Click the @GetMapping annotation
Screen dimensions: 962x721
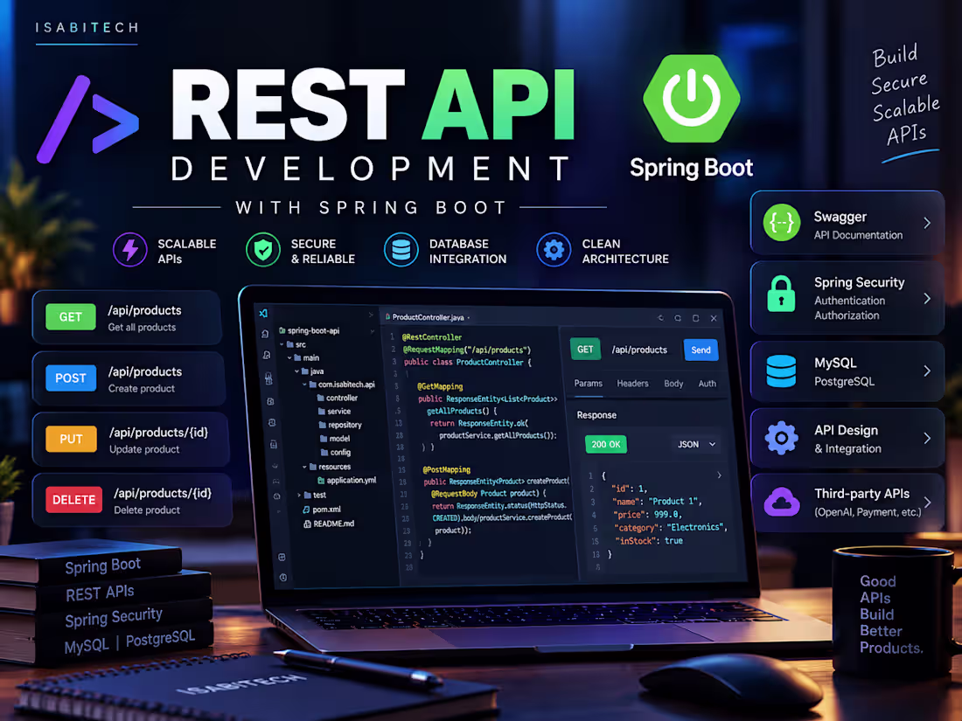pyautogui.click(x=441, y=387)
